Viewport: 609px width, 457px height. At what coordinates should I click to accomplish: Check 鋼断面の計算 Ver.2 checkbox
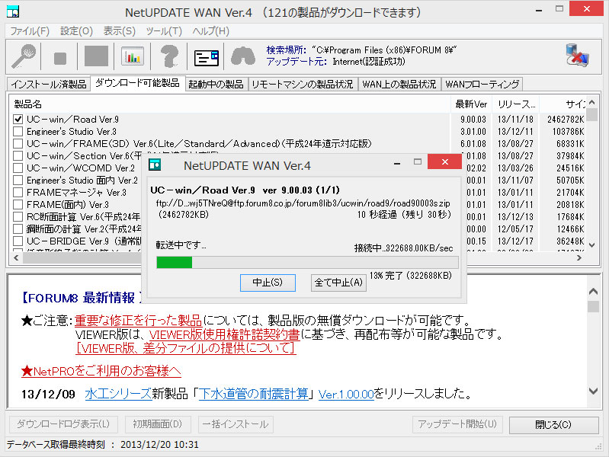coord(18,228)
